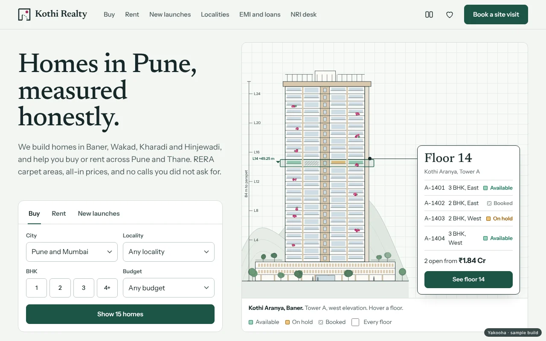Open the compare properties icon
Viewport: 546px width, 341px height.
[429, 14]
